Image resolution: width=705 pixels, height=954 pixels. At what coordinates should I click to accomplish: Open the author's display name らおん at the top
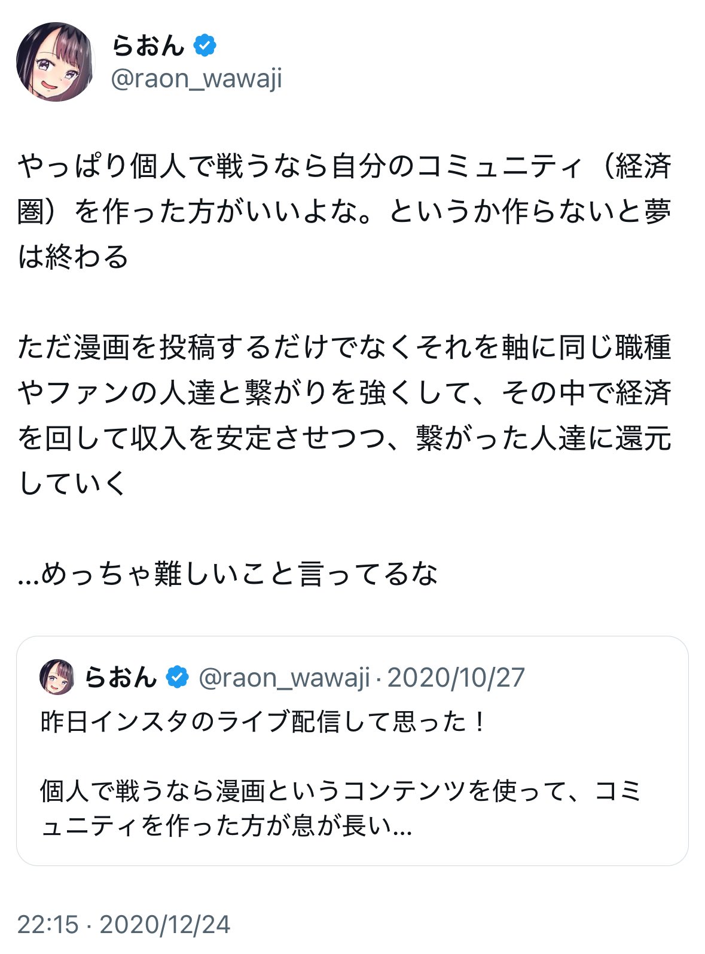[x=148, y=45]
